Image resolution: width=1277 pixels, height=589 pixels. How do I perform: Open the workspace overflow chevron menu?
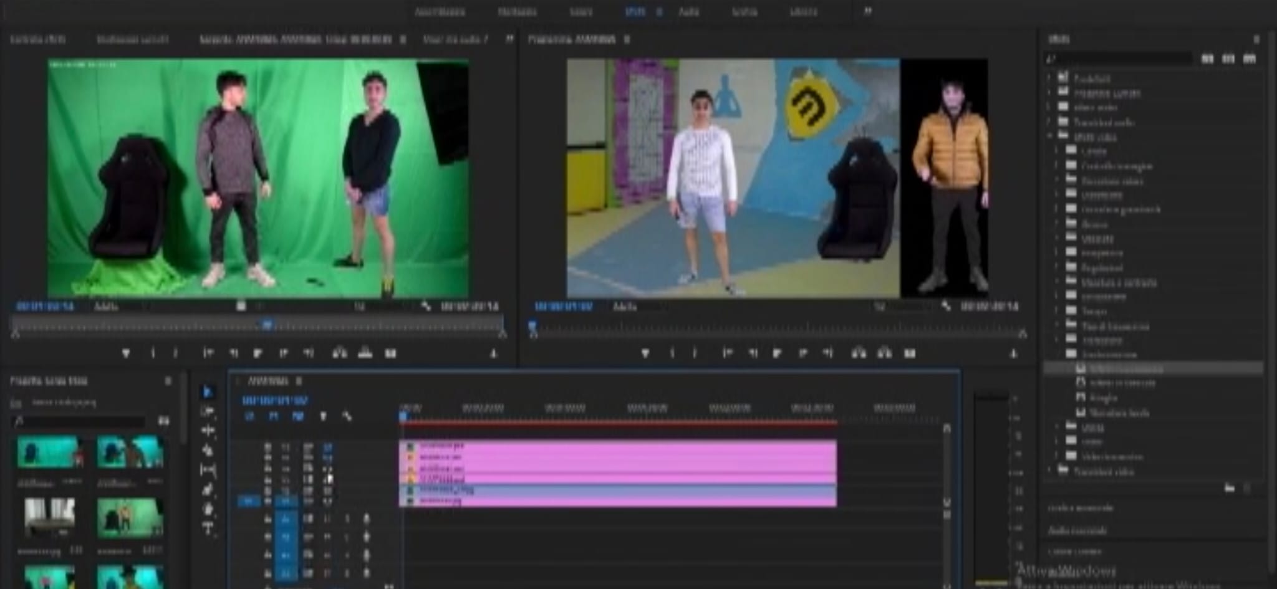pos(867,11)
